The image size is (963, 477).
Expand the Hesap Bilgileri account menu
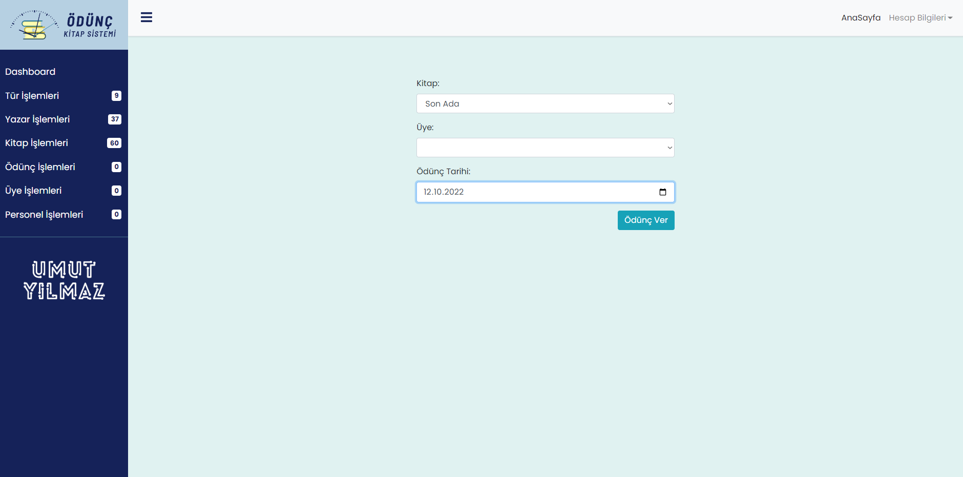tap(920, 18)
